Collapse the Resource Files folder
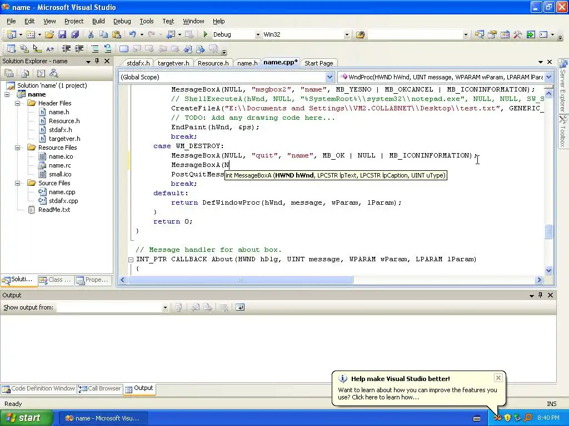 click(17, 148)
